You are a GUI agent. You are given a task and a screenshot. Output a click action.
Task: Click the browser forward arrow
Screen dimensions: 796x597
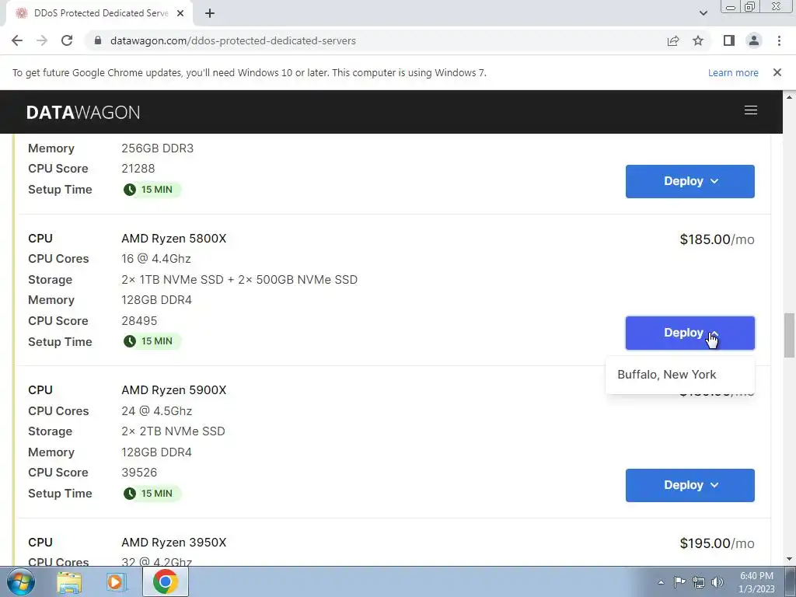(x=42, y=40)
